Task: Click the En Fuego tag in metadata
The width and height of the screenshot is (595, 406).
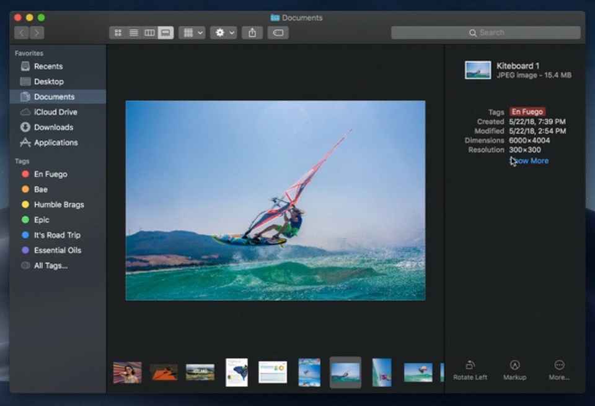Action: pyautogui.click(x=527, y=112)
